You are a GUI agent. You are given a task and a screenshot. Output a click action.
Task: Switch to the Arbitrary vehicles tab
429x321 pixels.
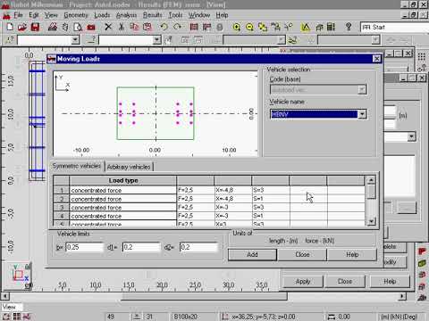tap(129, 167)
